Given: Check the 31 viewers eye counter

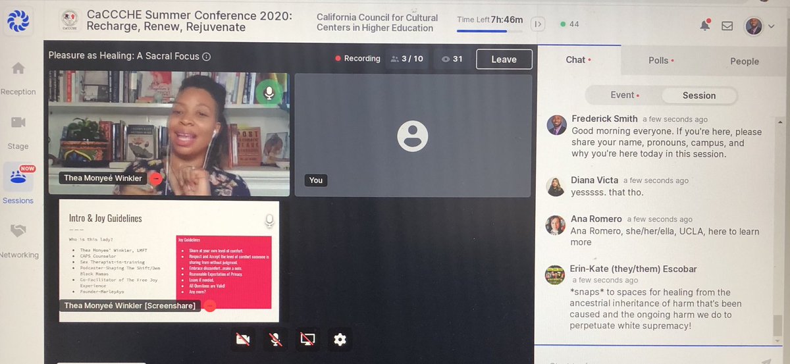Looking at the screenshot, I should [452, 59].
